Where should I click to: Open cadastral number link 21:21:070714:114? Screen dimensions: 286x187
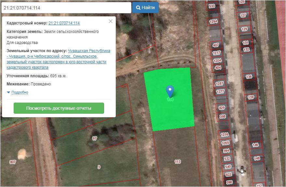[x=64, y=23]
